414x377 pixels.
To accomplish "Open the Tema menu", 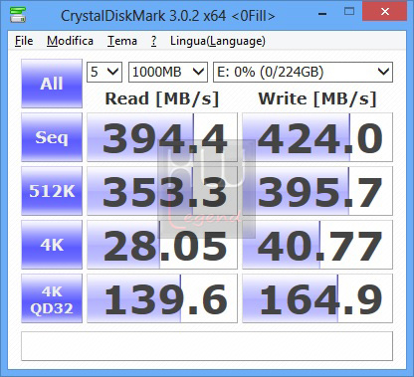I will (x=122, y=41).
